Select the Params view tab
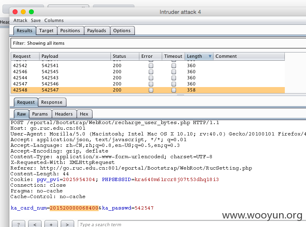 tap(40, 114)
